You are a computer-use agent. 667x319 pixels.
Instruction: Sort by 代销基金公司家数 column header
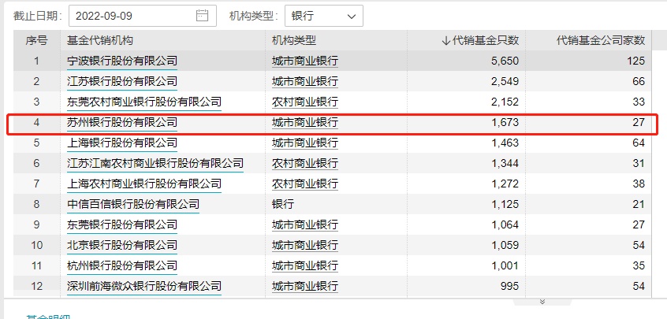coord(601,40)
